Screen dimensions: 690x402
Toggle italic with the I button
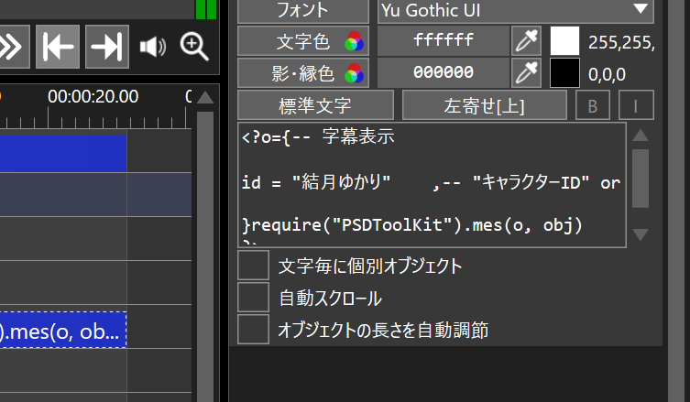point(635,105)
